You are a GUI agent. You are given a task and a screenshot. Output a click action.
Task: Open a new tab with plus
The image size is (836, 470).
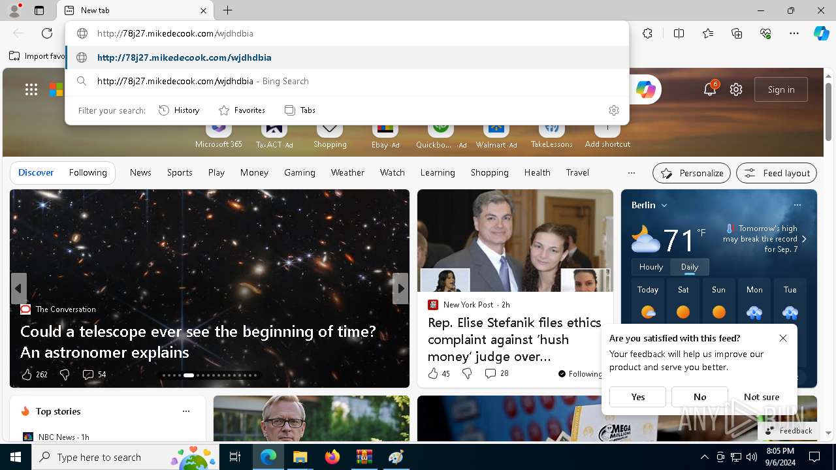(x=227, y=10)
